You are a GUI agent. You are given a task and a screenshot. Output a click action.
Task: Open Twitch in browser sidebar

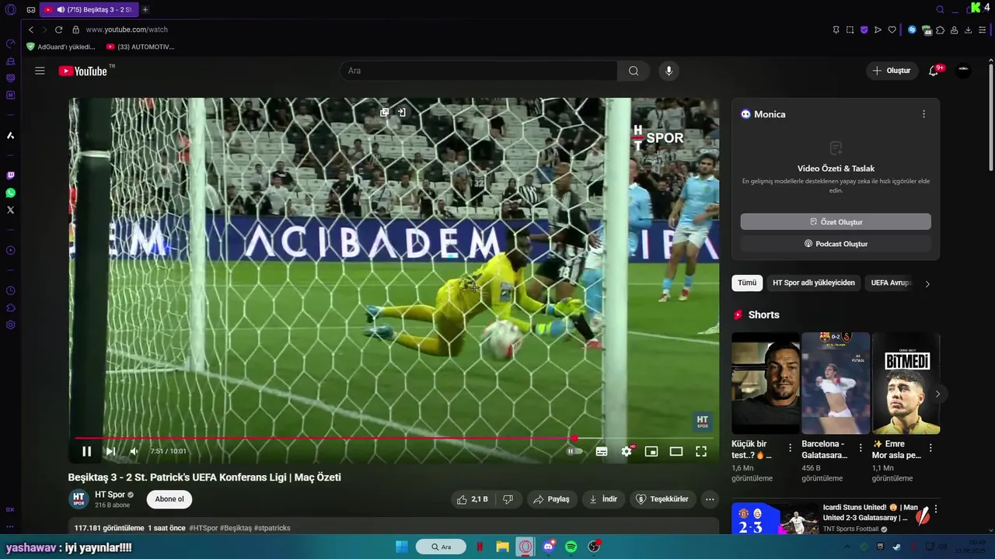pyautogui.click(x=10, y=175)
